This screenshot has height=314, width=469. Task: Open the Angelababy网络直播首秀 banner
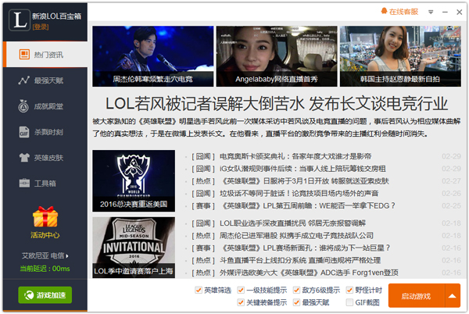pyautogui.click(x=277, y=56)
